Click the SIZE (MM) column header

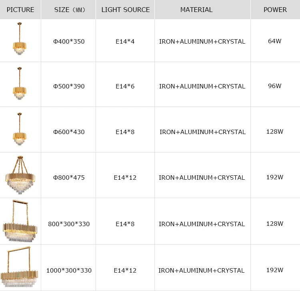[69, 10]
